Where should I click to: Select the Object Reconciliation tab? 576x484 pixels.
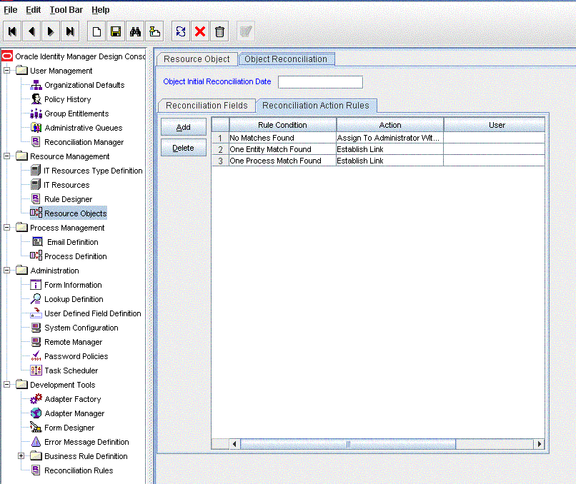286,59
